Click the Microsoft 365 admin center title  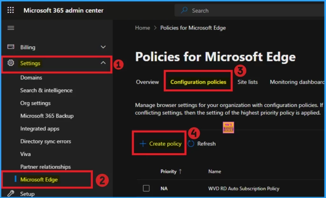(63, 10)
